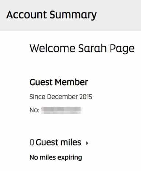Expand the 0 Guest miles section
This screenshot has width=141, height=171.
(x=59, y=142)
